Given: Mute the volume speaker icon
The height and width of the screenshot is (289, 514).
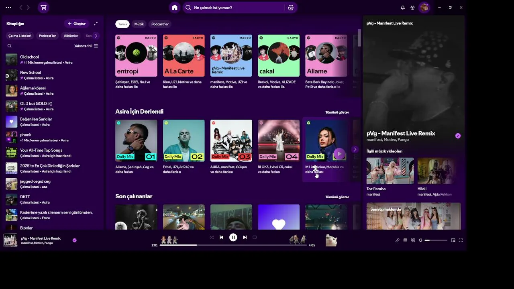Looking at the screenshot, I should click(420, 240).
